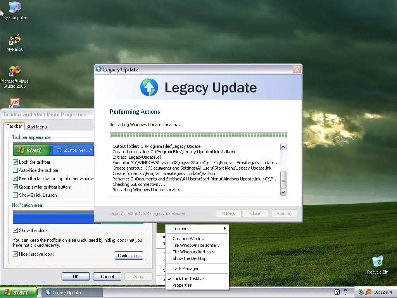Viewport: 397px width, 298px height.
Task: Uncheck Lock the Taskbar in context menu
Action: click(197, 279)
